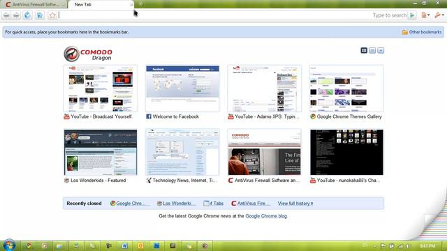Open the YouTube - Broadcast Yourself thumbnail
The width and height of the screenshot is (447, 251).
pos(101,89)
